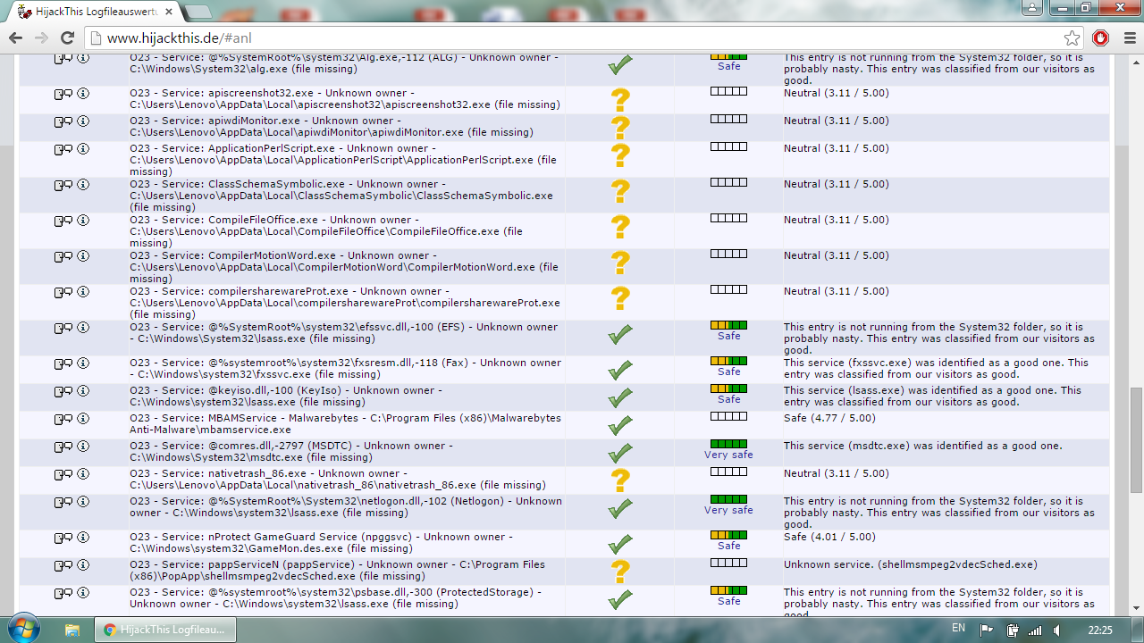Click the network signal icon in tray

coord(1035,630)
